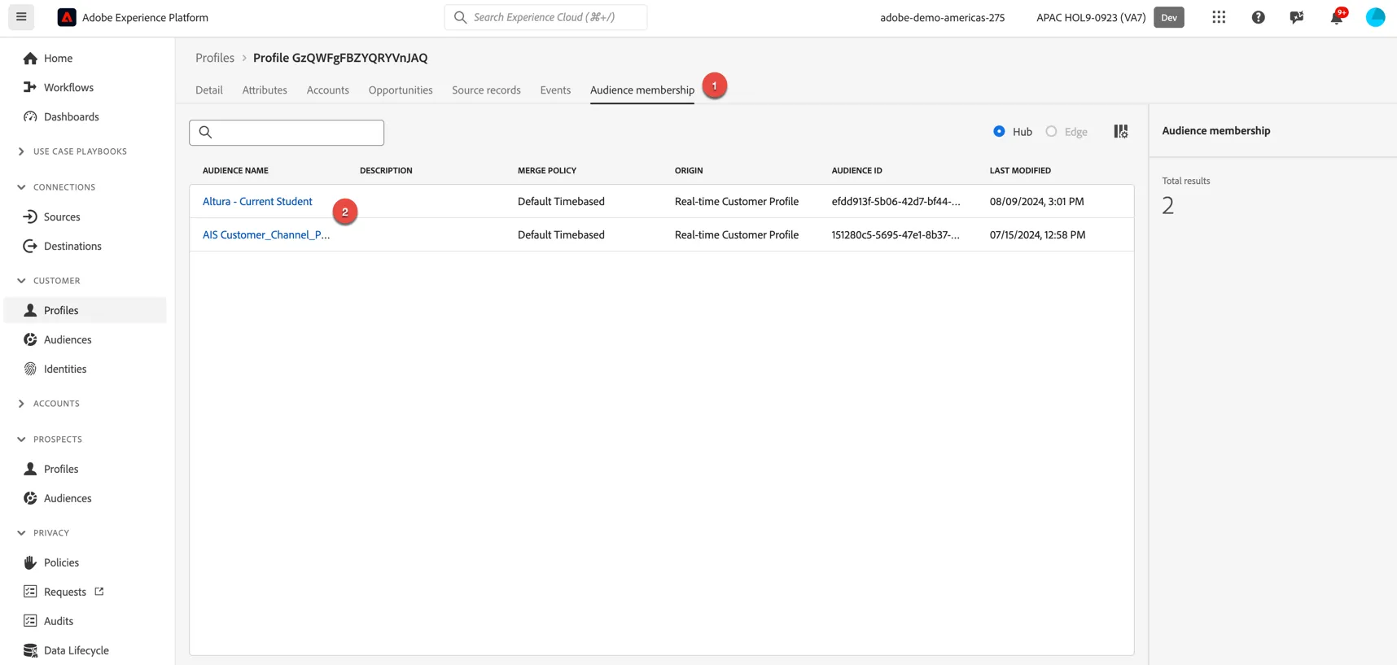Collapse the Prospects section

[21, 440]
